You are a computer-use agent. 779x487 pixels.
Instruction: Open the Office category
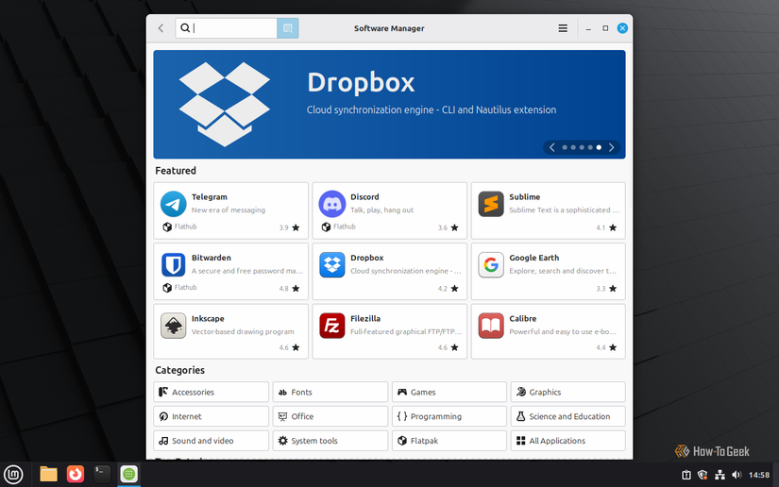(x=330, y=416)
